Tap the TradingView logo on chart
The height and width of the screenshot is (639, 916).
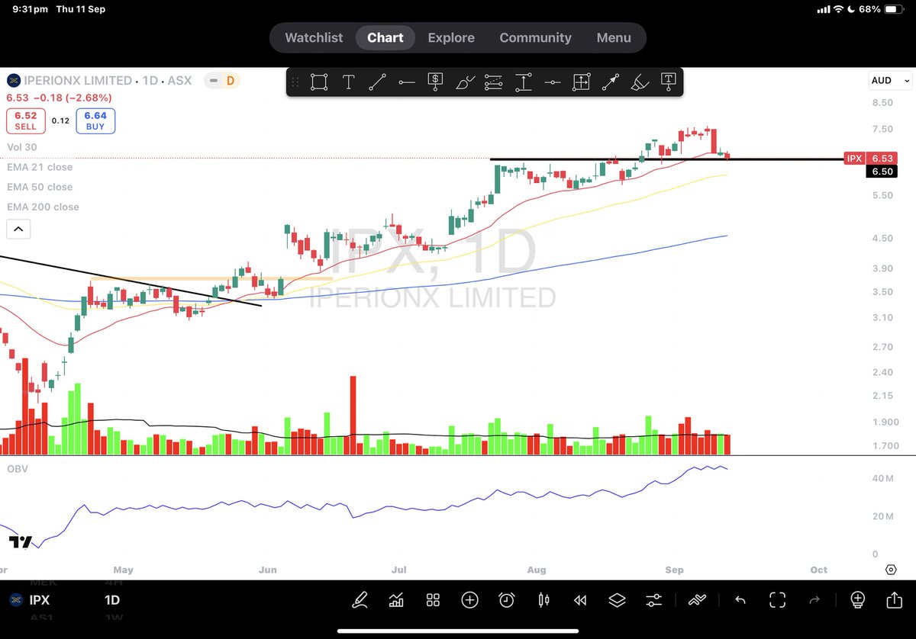(x=21, y=542)
